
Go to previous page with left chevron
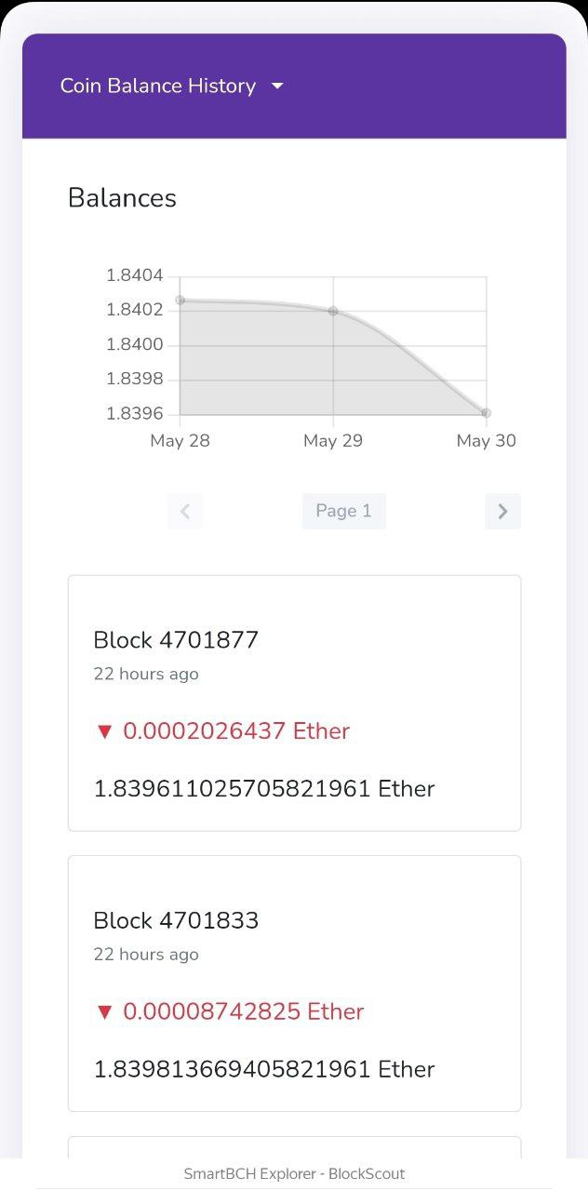coord(184,511)
